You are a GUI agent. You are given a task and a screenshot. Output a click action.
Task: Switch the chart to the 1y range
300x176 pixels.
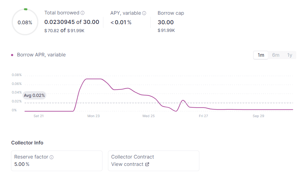pyautogui.click(x=290, y=55)
